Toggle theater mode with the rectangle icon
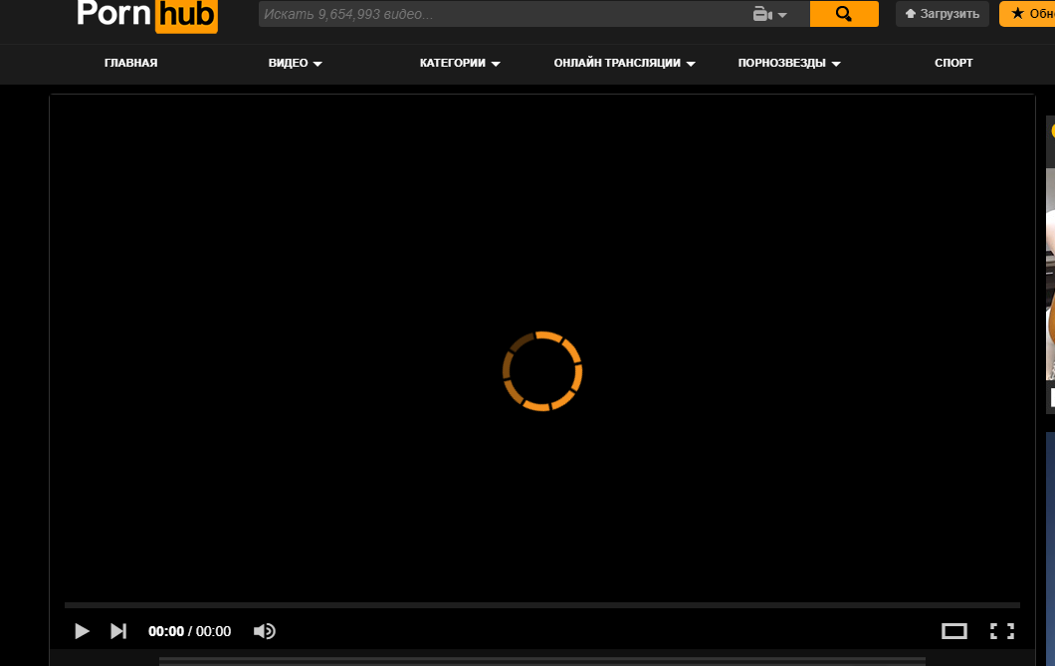The width and height of the screenshot is (1055, 666). click(954, 631)
